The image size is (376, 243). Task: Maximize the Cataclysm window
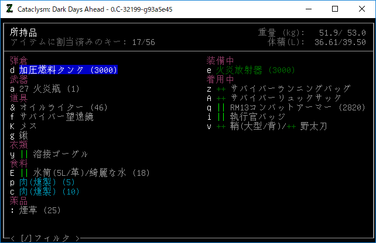[x=335, y=9]
